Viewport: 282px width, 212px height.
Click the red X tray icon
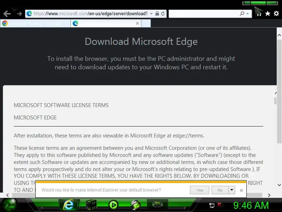click(219, 205)
